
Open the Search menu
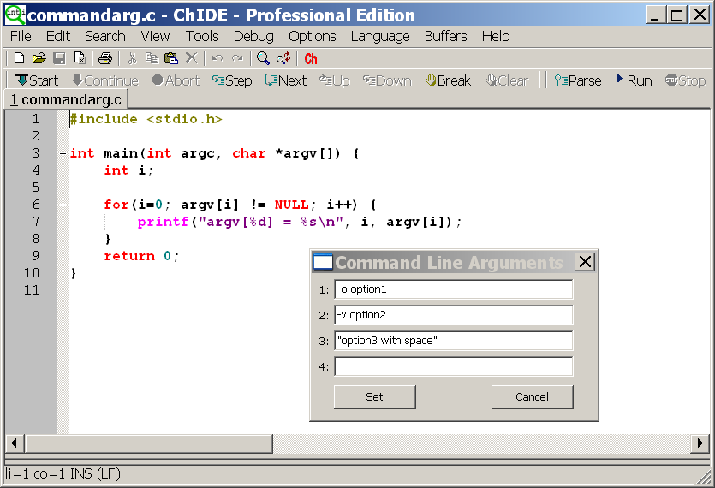(x=104, y=36)
